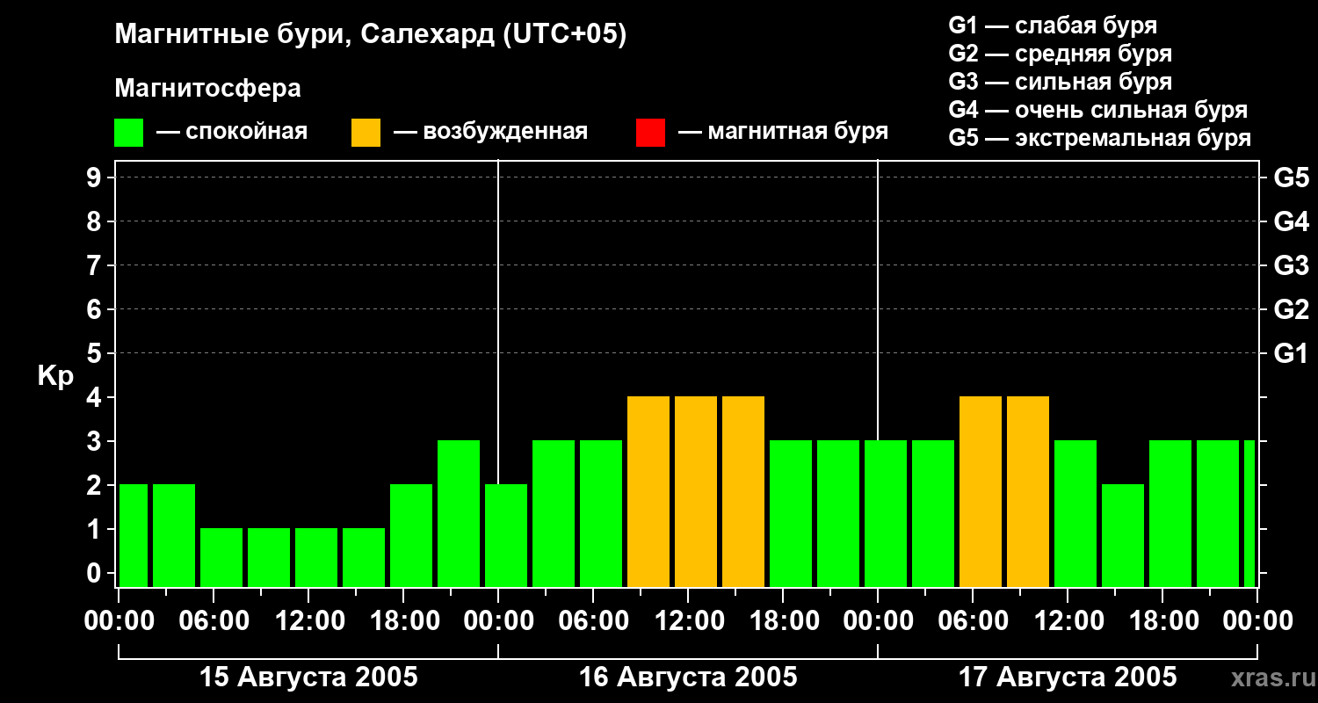Click the 'Kp' axis title
The width and height of the screenshot is (1318, 703).
click(56, 376)
